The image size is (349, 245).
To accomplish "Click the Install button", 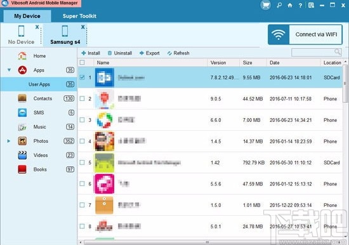I will (x=91, y=53).
